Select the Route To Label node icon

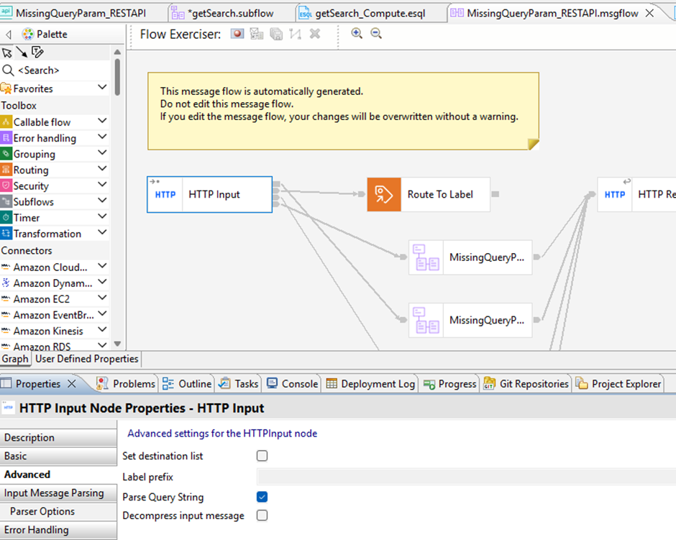[383, 194]
